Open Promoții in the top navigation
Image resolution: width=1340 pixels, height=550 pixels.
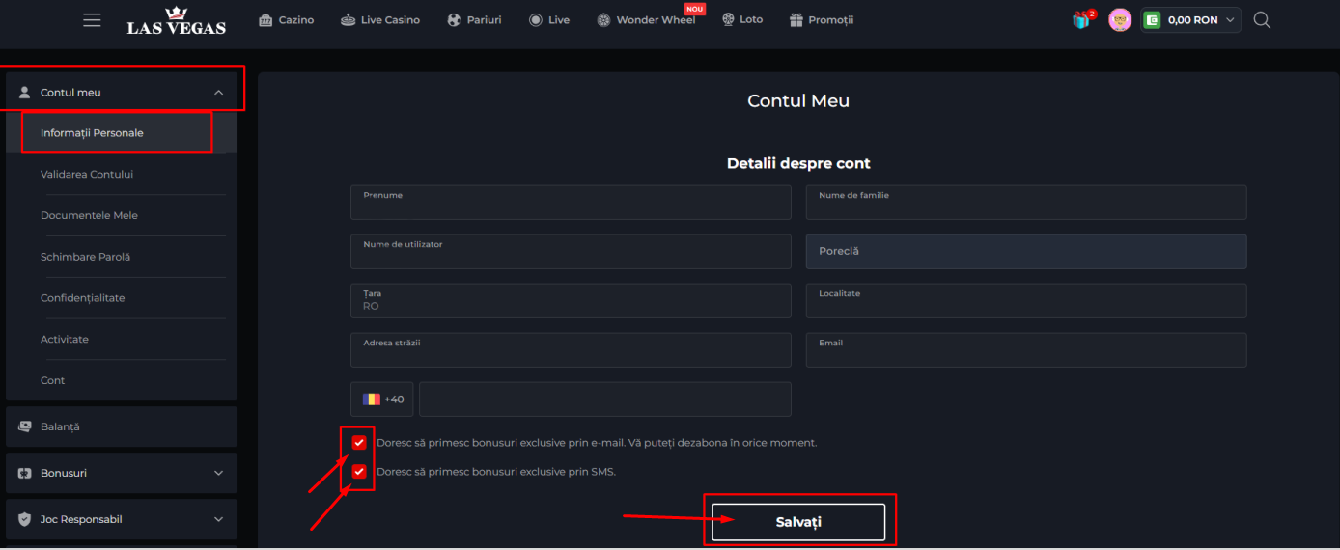point(822,20)
